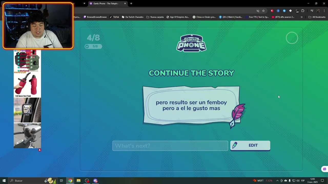Open the media control icon in Chrome toolbar
Screen dimensions: 328x184
click(x=312, y=11)
